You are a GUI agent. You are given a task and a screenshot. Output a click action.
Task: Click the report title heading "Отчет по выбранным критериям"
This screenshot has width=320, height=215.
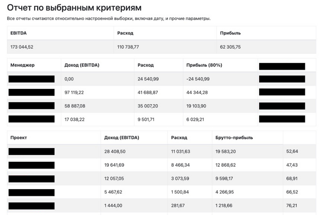tap(74, 8)
